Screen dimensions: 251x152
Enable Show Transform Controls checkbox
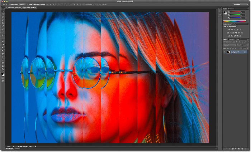coord(28,4)
